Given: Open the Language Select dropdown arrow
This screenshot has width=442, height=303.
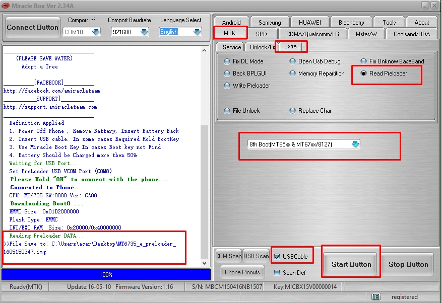Looking at the screenshot, I should (x=198, y=32).
